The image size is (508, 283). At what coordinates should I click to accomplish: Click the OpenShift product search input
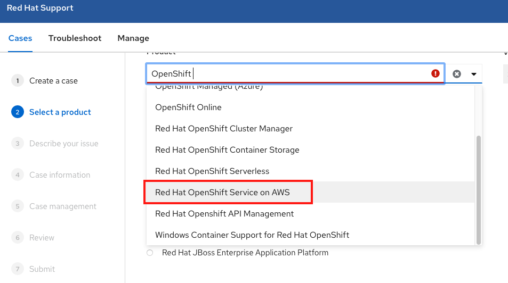click(x=288, y=74)
